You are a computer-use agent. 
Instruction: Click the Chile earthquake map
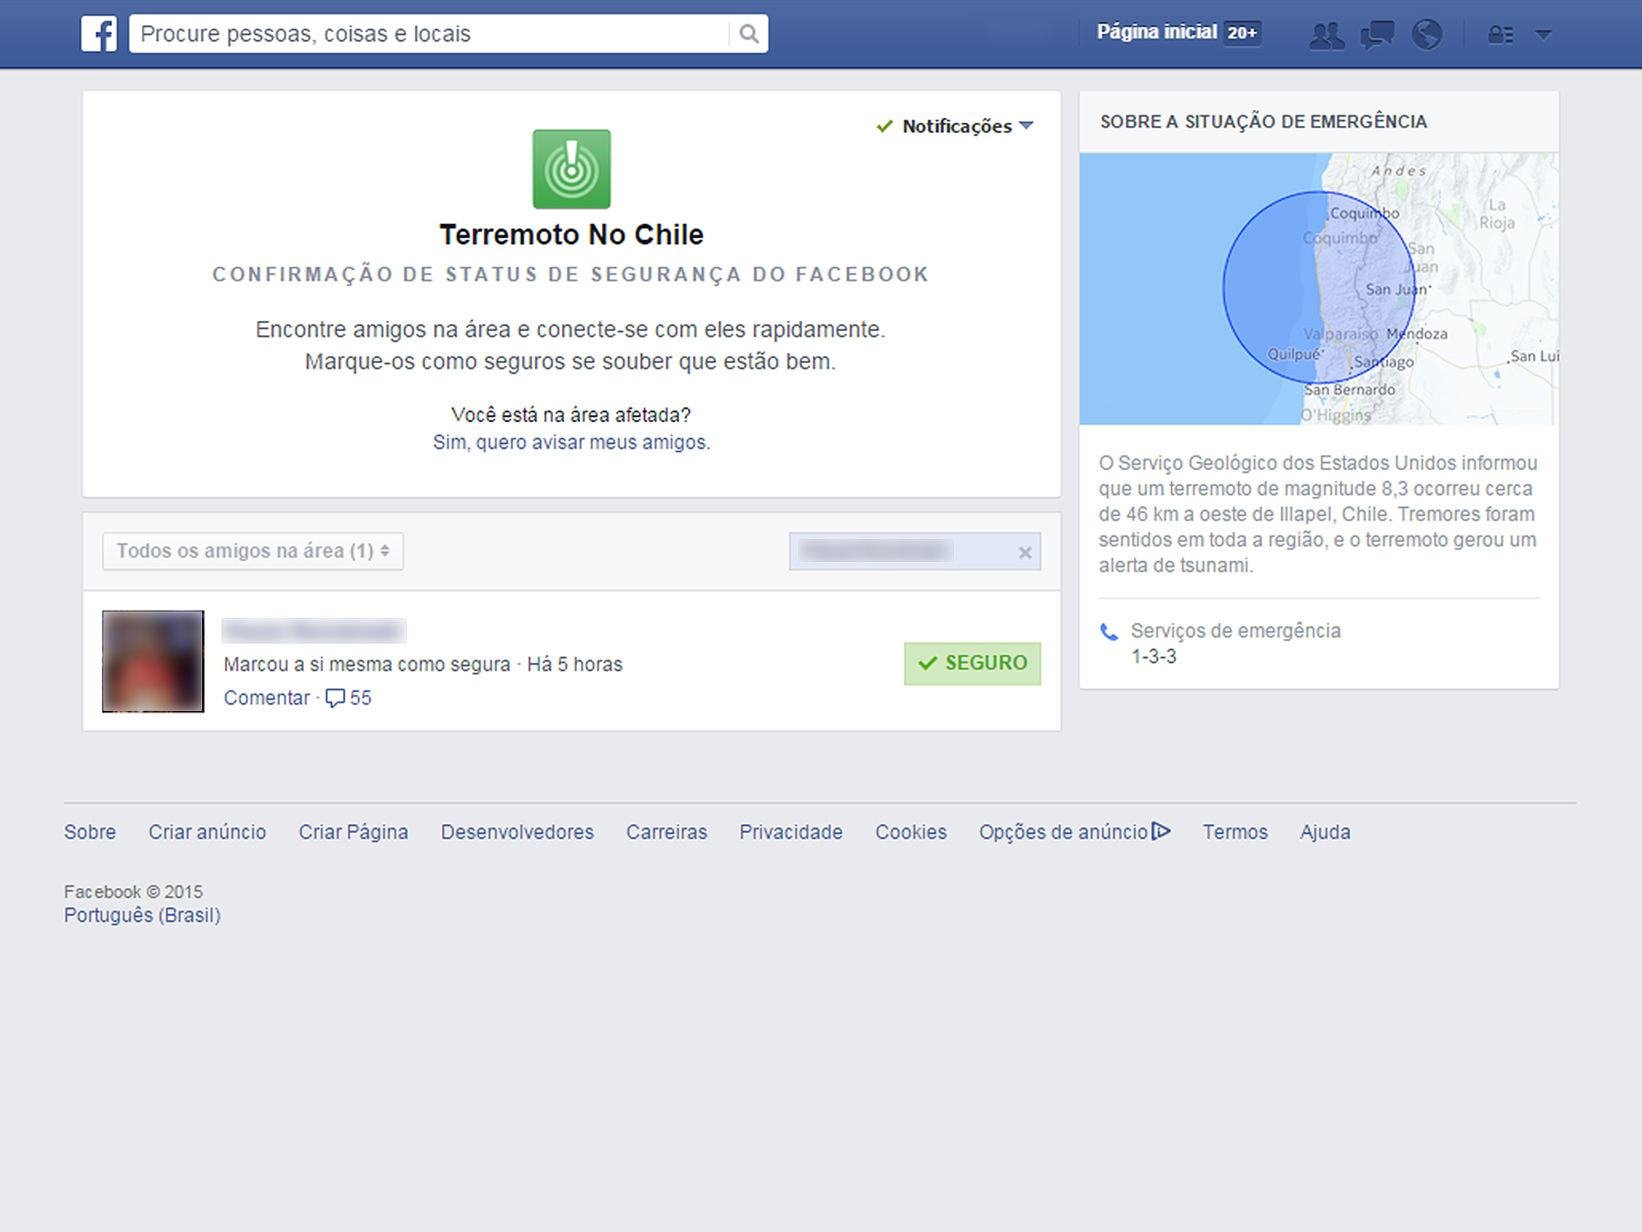coord(1319,289)
